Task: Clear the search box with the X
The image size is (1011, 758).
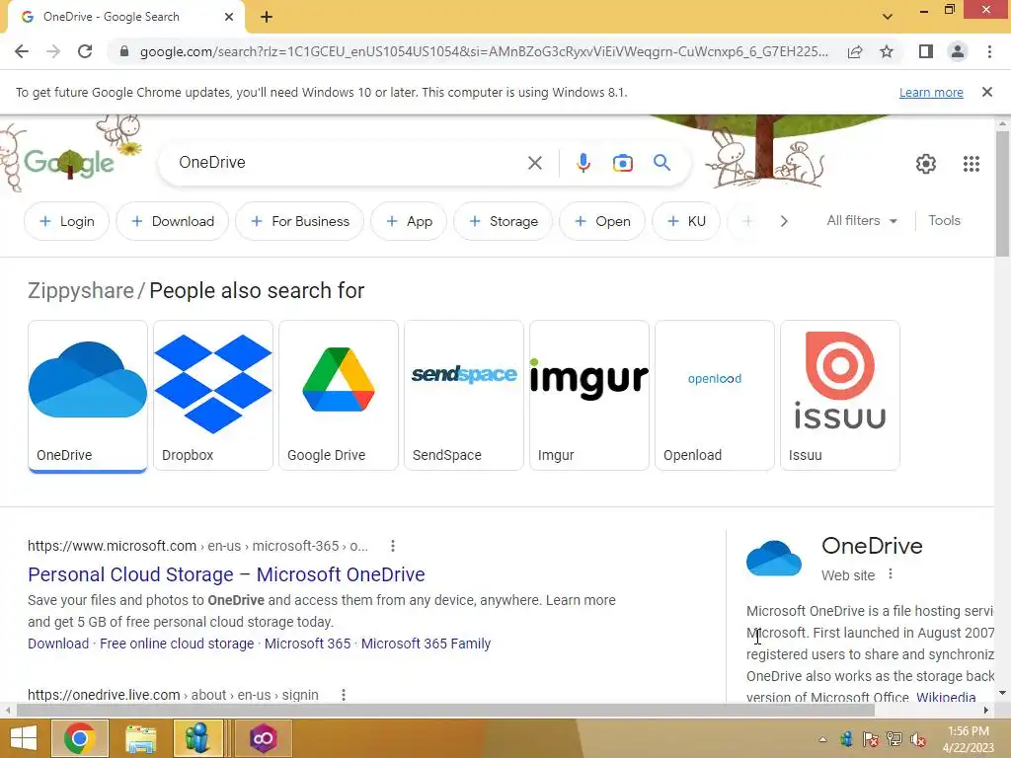Action: click(x=534, y=163)
